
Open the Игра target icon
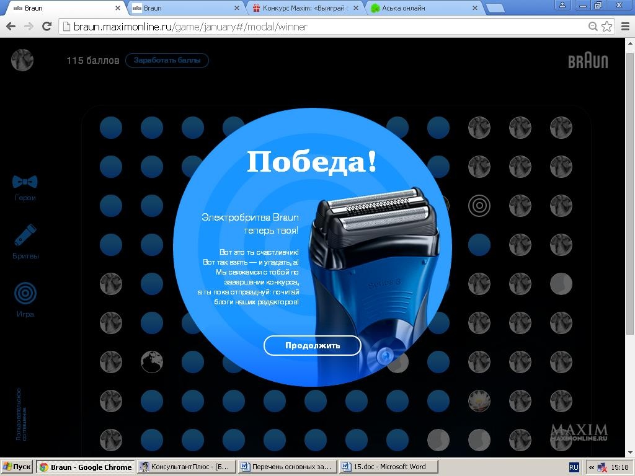(25, 293)
